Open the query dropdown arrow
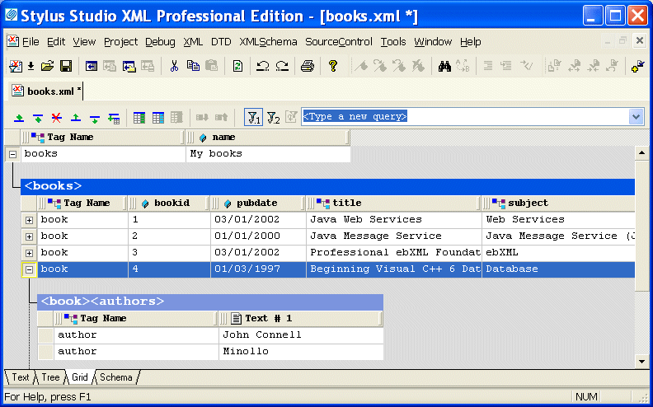 636,117
